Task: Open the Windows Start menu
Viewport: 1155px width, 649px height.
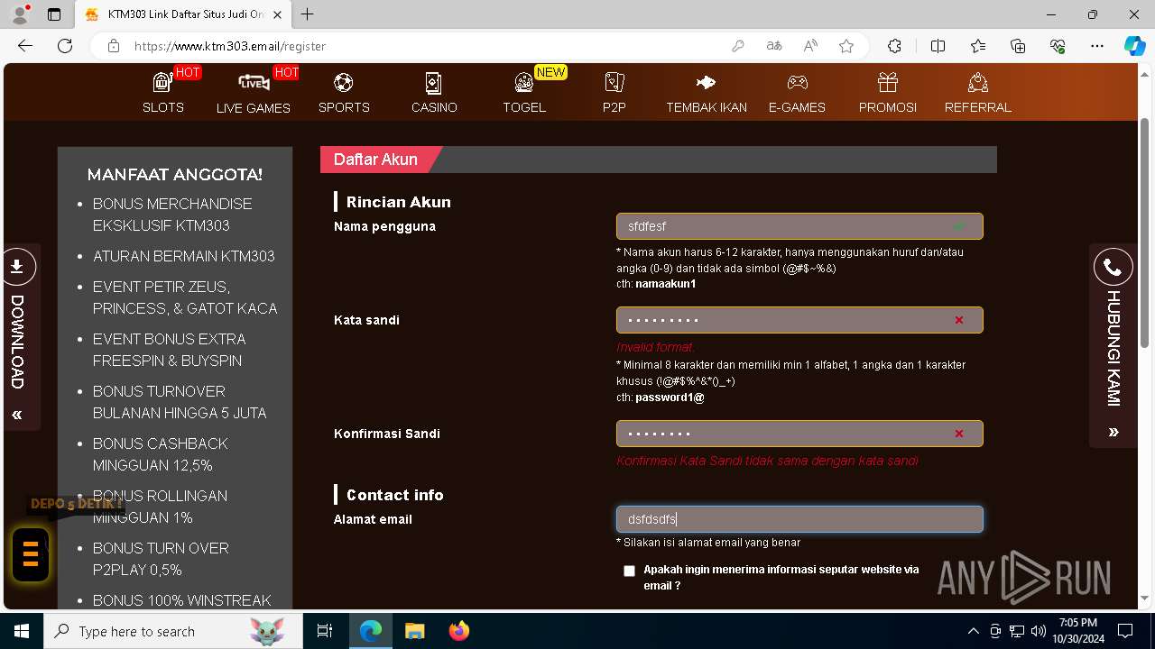Action: [x=22, y=631]
